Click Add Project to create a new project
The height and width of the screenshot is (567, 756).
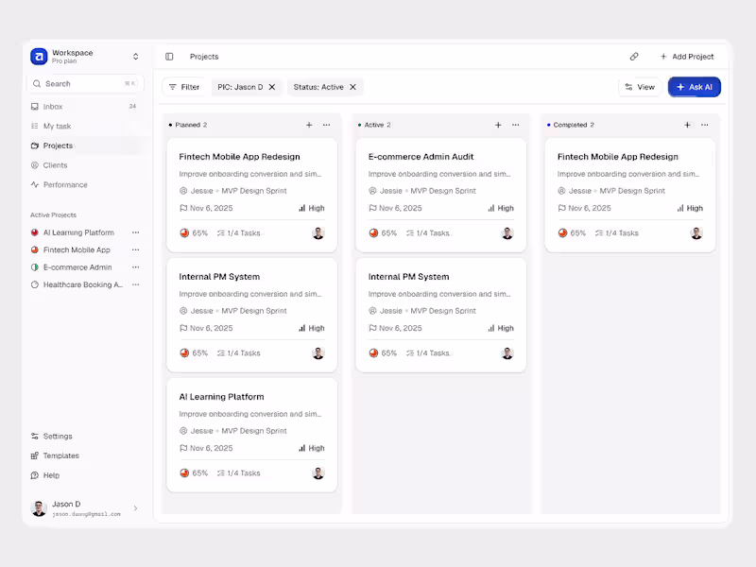click(687, 57)
